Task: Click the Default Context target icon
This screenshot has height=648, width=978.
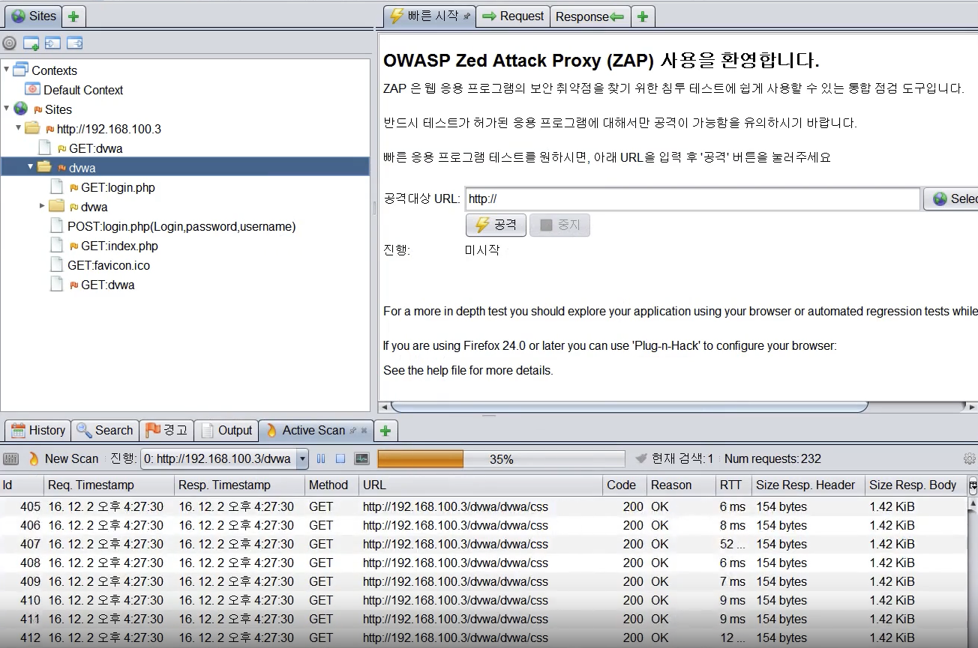Action: point(32,89)
